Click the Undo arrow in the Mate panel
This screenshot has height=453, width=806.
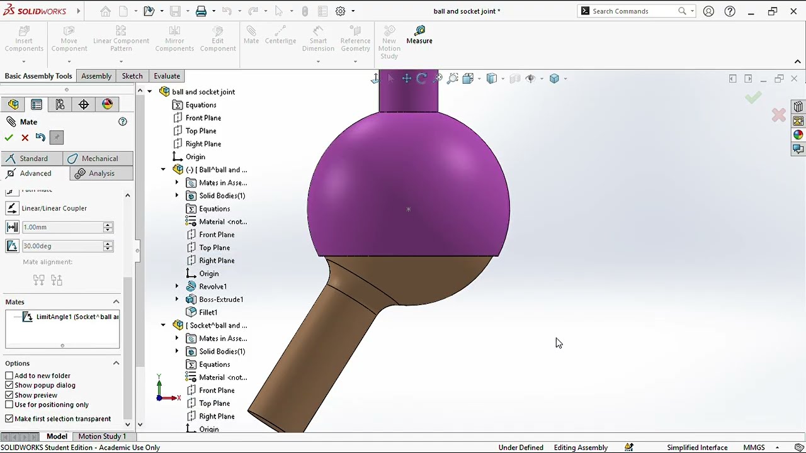40,138
